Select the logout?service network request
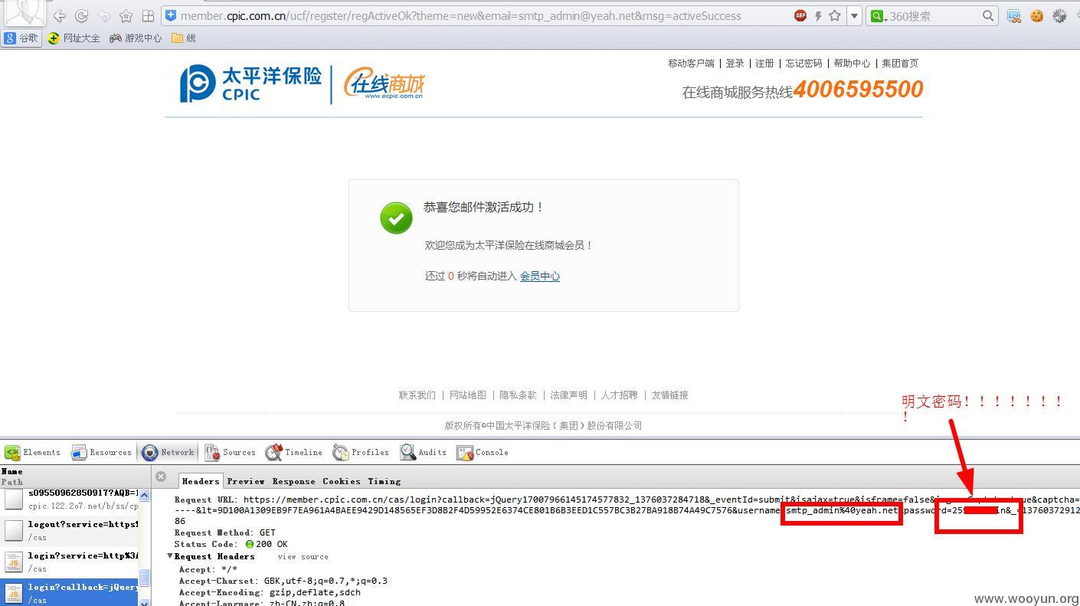This screenshot has width=1080, height=606. point(70,530)
